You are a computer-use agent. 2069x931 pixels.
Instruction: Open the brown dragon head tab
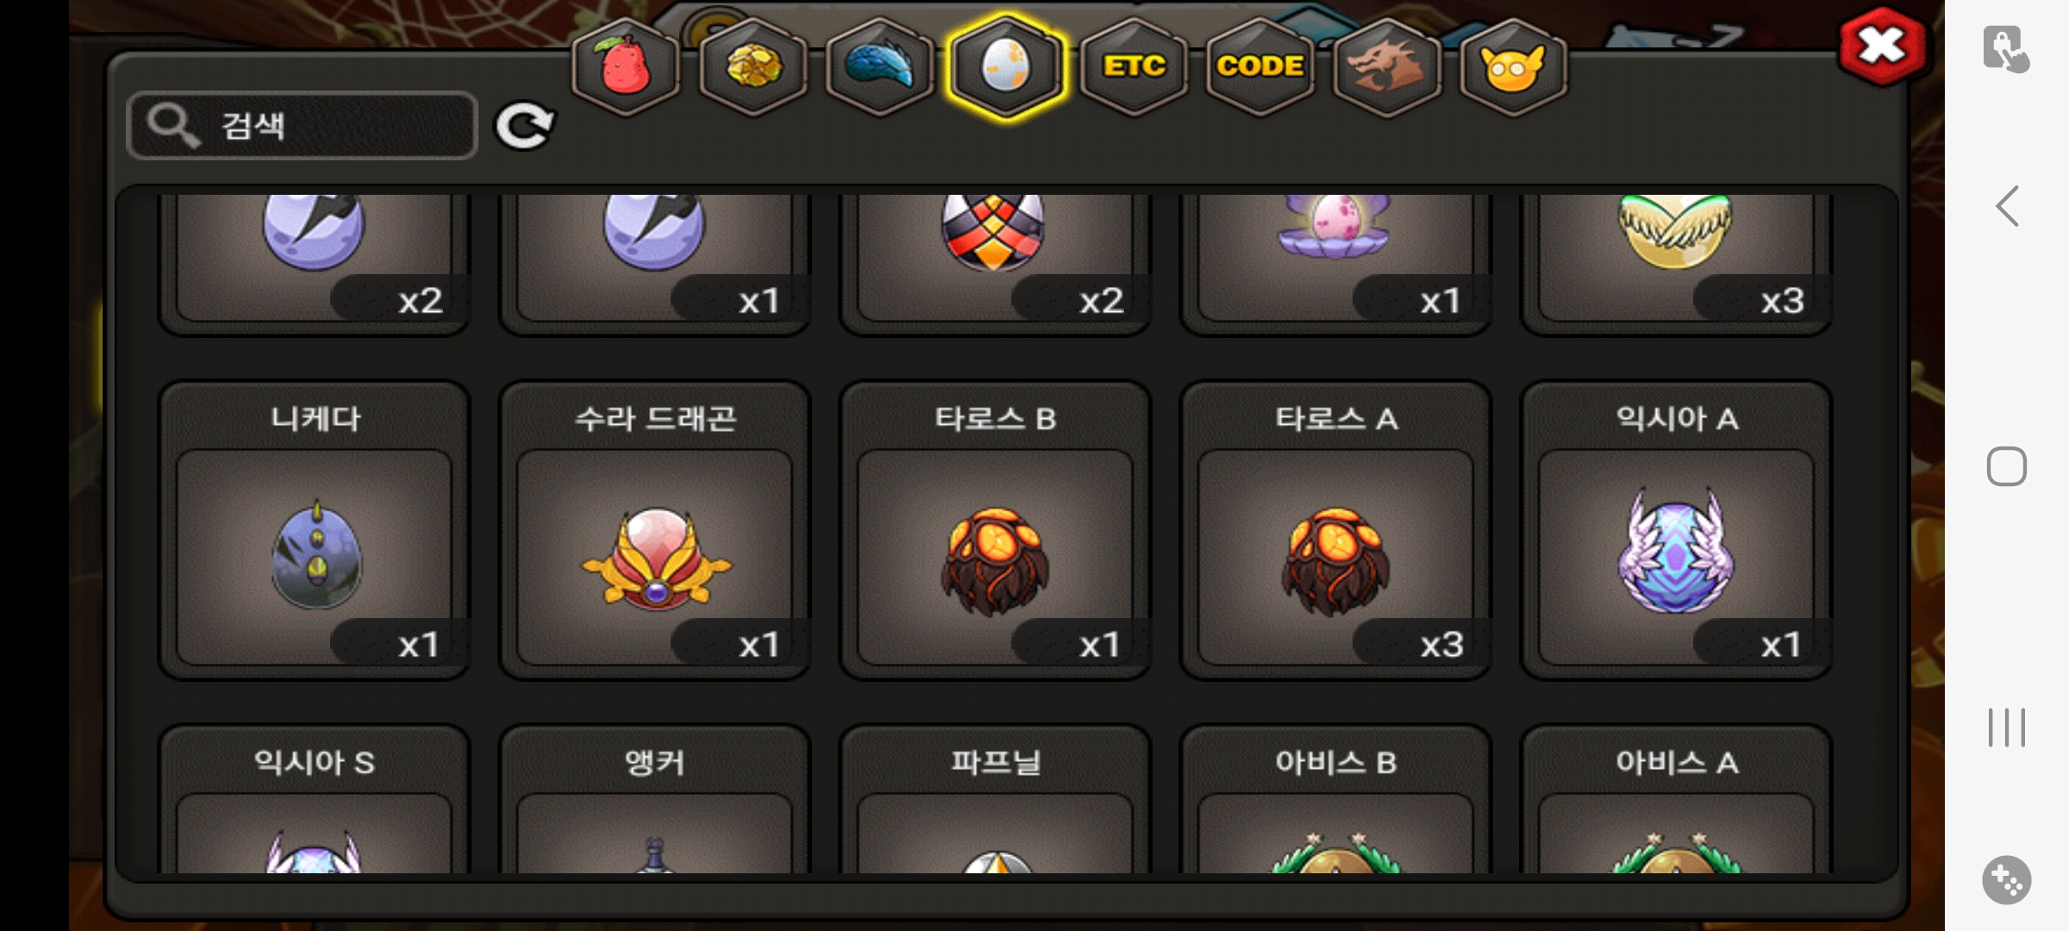pos(1386,66)
